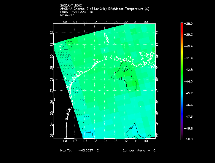Click the "-44" contour label on the map

[120, 79]
